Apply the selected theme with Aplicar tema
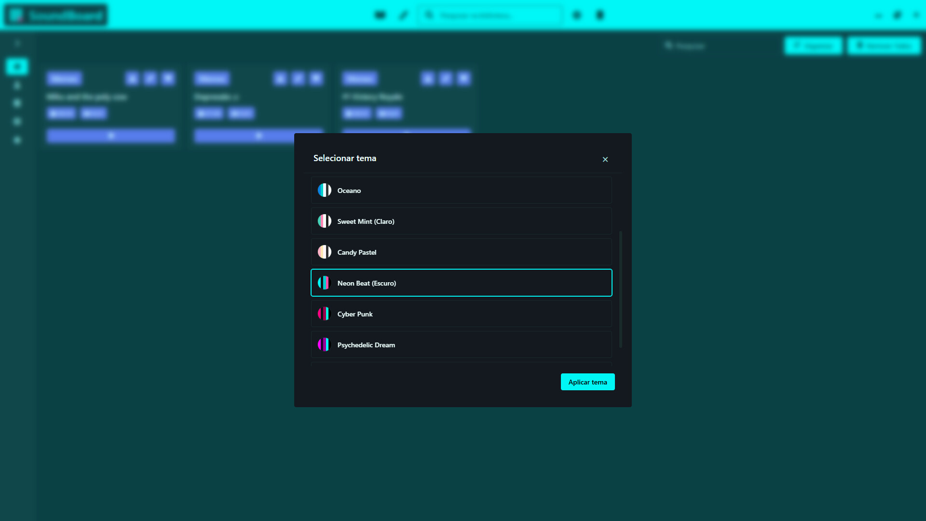The width and height of the screenshot is (926, 521). [587, 382]
